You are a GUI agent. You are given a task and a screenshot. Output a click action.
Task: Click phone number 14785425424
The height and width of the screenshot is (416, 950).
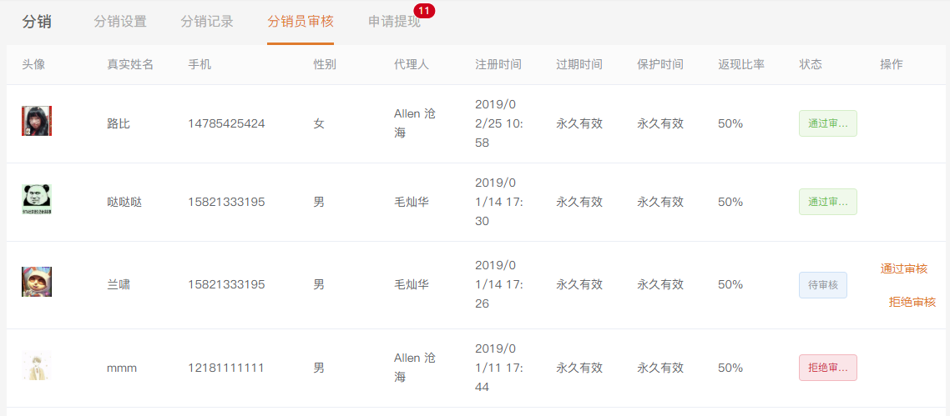(x=226, y=123)
